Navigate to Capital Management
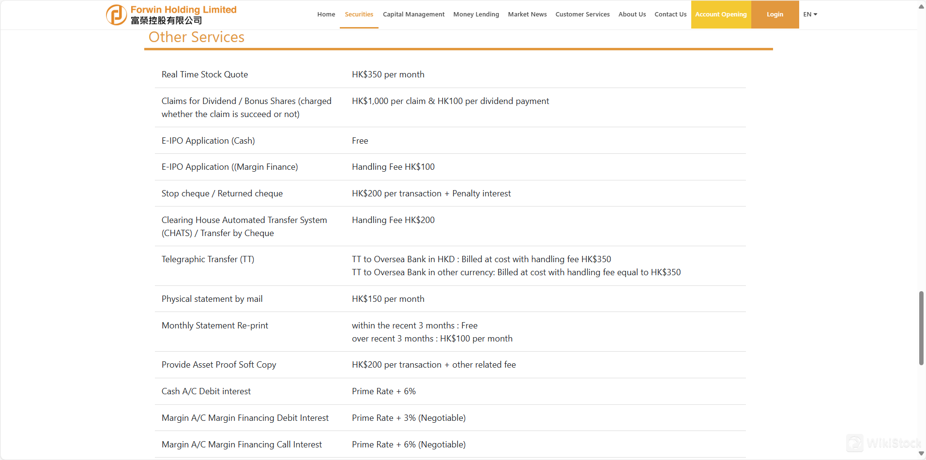 [x=413, y=14]
